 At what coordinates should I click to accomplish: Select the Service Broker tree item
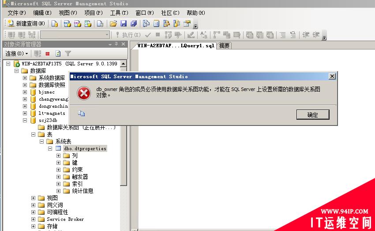pos(65,219)
